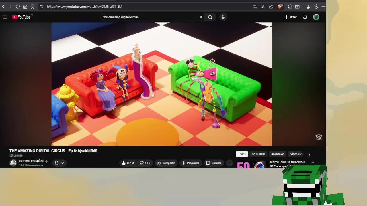This screenshot has width=367, height=206.
Task: Select the De GLITCH filter chip
Action: [x=258, y=154]
